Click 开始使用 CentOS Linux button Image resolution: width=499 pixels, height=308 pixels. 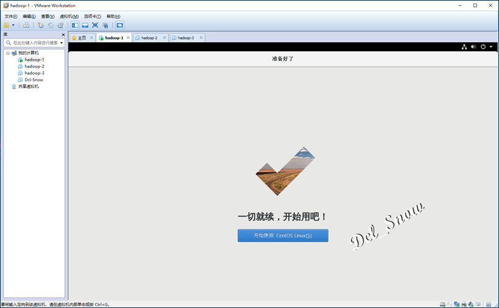pos(283,236)
